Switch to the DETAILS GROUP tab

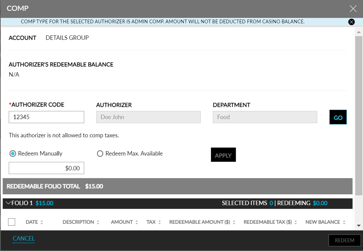pos(67,38)
